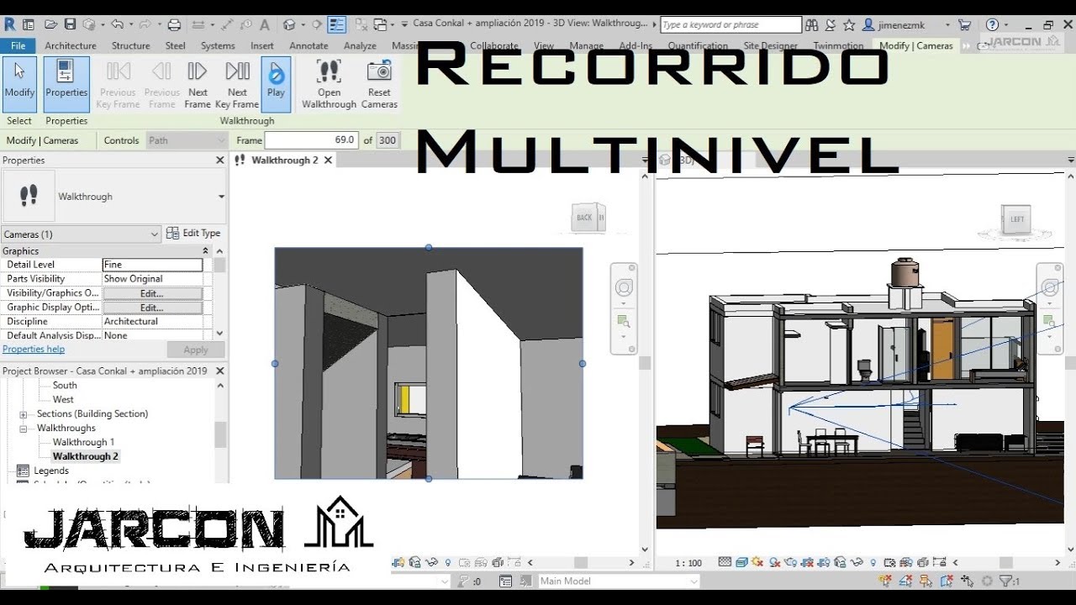Click the Open folder icon in quick access toolbar
1076x605 pixels.
(x=50, y=24)
